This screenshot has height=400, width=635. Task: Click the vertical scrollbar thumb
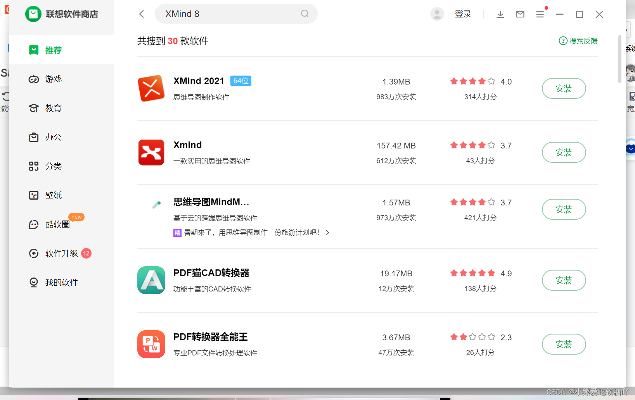coord(619,59)
